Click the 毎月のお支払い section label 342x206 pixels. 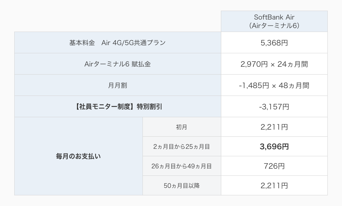coord(78,156)
